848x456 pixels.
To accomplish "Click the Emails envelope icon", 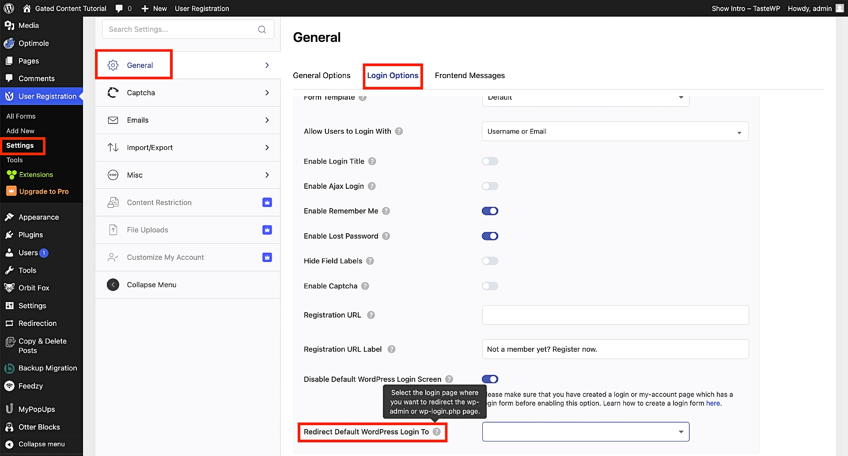I will pyautogui.click(x=113, y=120).
